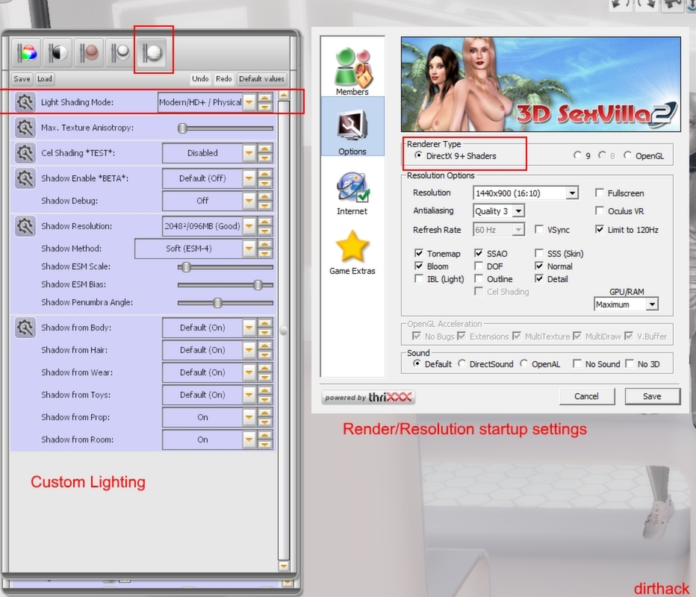Step Shadow from Room value with spinner arrows
The width and height of the screenshot is (696, 597).
point(265,440)
